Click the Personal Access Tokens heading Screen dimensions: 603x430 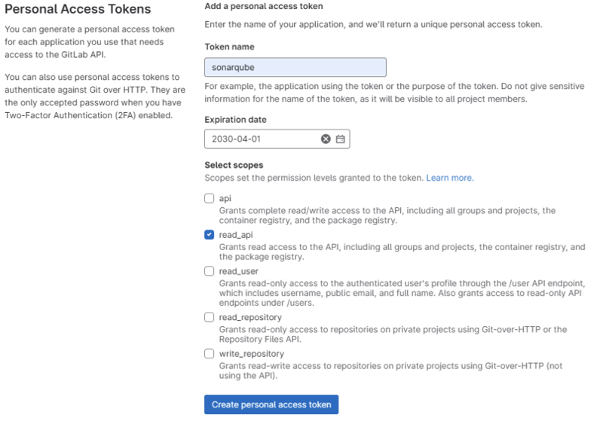[x=78, y=10]
